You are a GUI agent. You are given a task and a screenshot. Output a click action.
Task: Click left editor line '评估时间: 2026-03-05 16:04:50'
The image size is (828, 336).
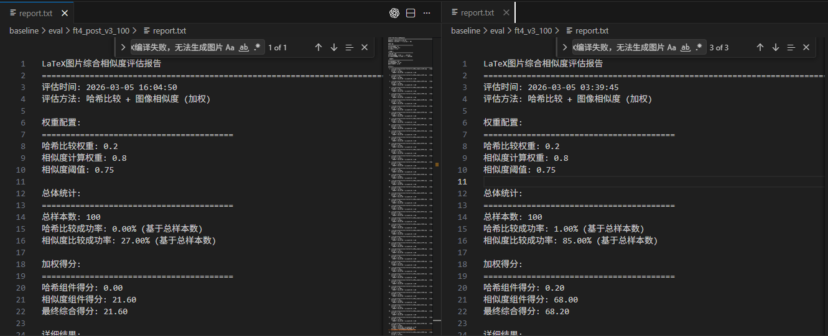pyautogui.click(x=109, y=88)
